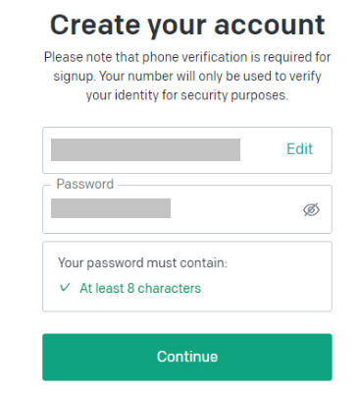Select the "At least 8 characters" requirement text

(x=140, y=288)
